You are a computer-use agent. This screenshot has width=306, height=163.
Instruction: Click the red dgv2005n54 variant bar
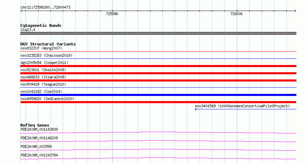coord(158,66)
